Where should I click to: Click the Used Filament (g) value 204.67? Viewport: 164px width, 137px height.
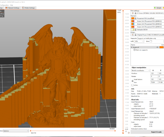[151, 111]
